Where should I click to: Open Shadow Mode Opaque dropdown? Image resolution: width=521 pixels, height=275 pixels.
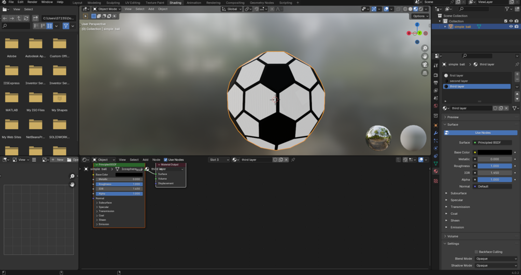pos(496,265)
